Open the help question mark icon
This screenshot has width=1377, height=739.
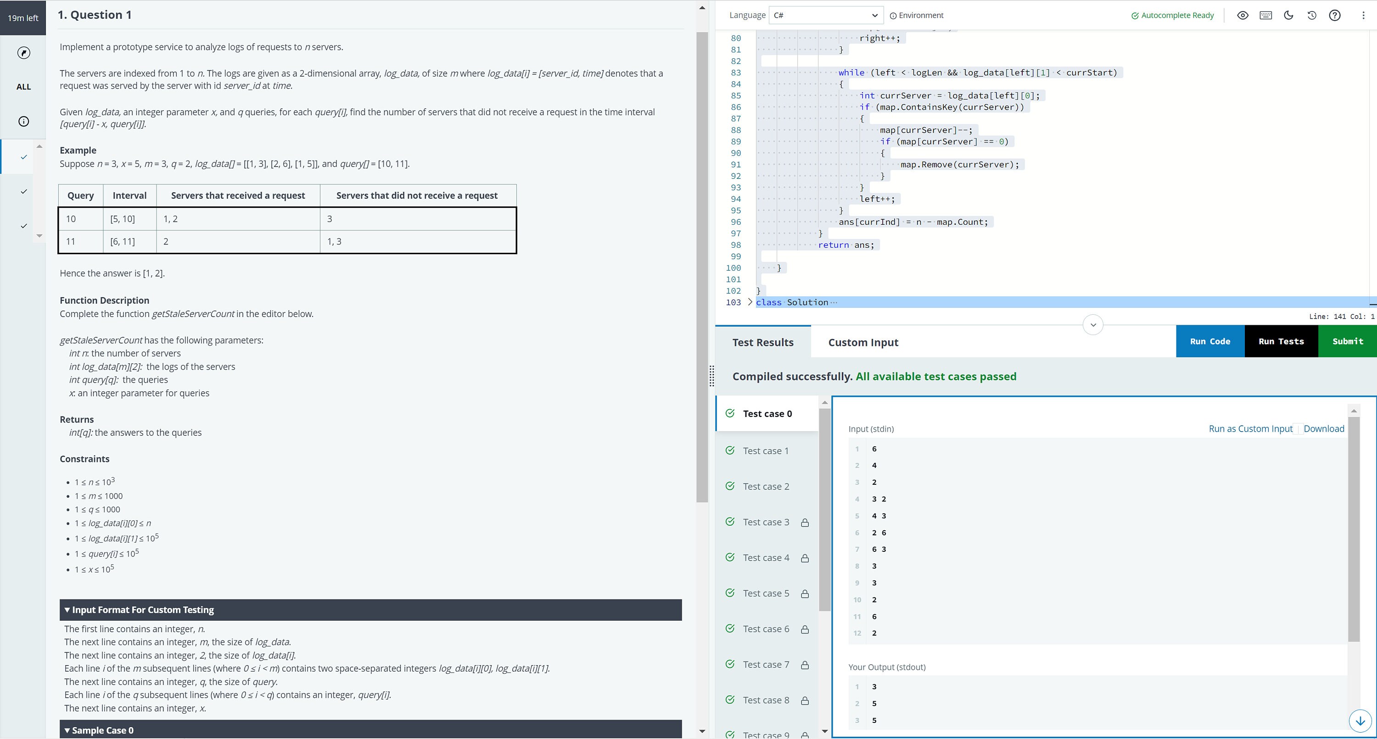coord(1335,15)
